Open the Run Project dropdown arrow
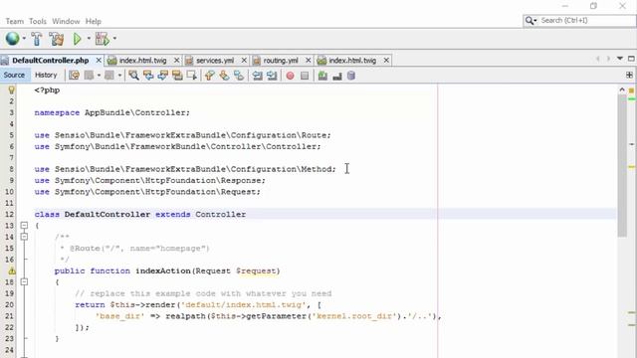637x358 pixels. 89,39
